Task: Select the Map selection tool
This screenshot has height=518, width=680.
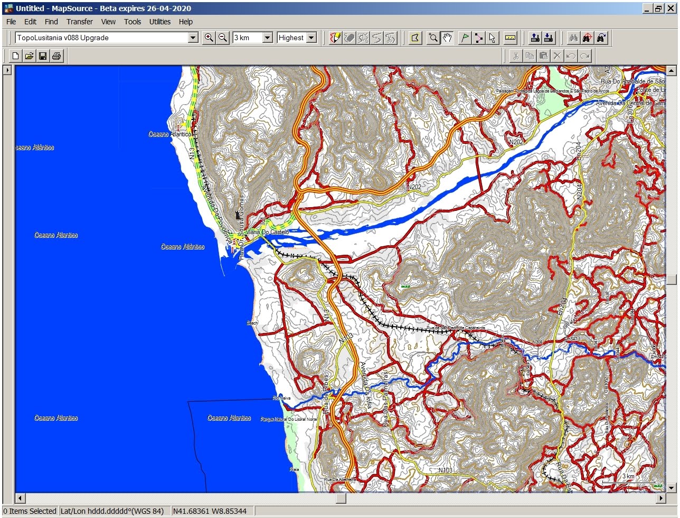Action: 415,38
